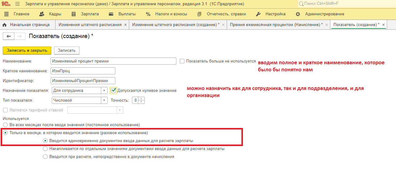Edit the Идентификатор field
Screen dimensions: 396x169
click(x=83, y=81)
